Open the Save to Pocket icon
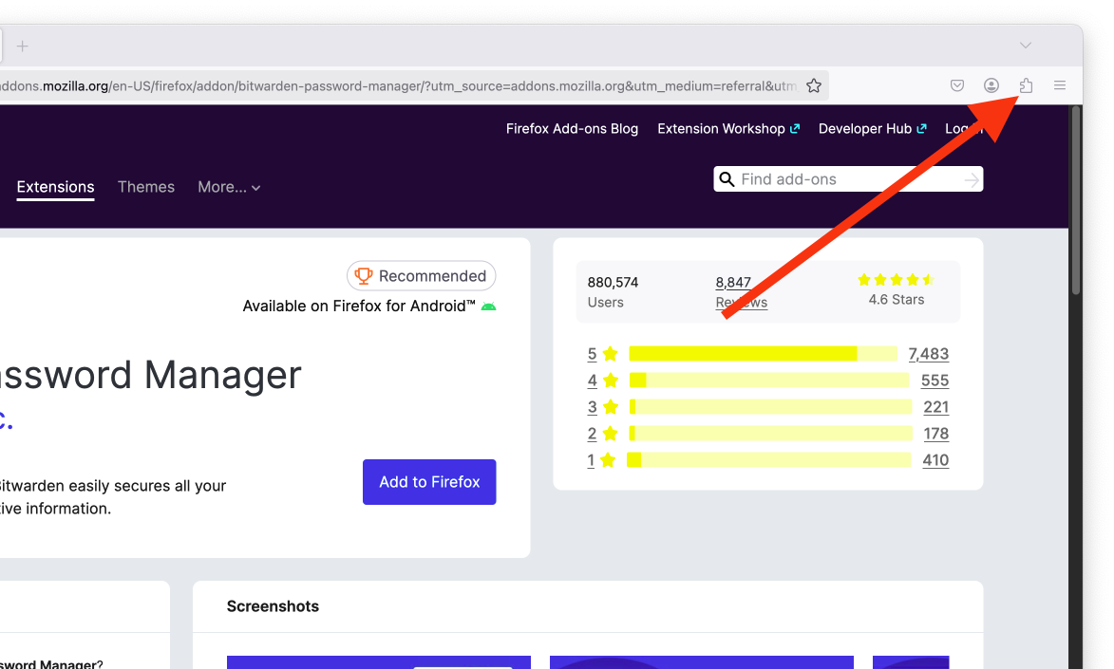The image size is (1114, 669). pyautogui.click(x=957, y=86)
